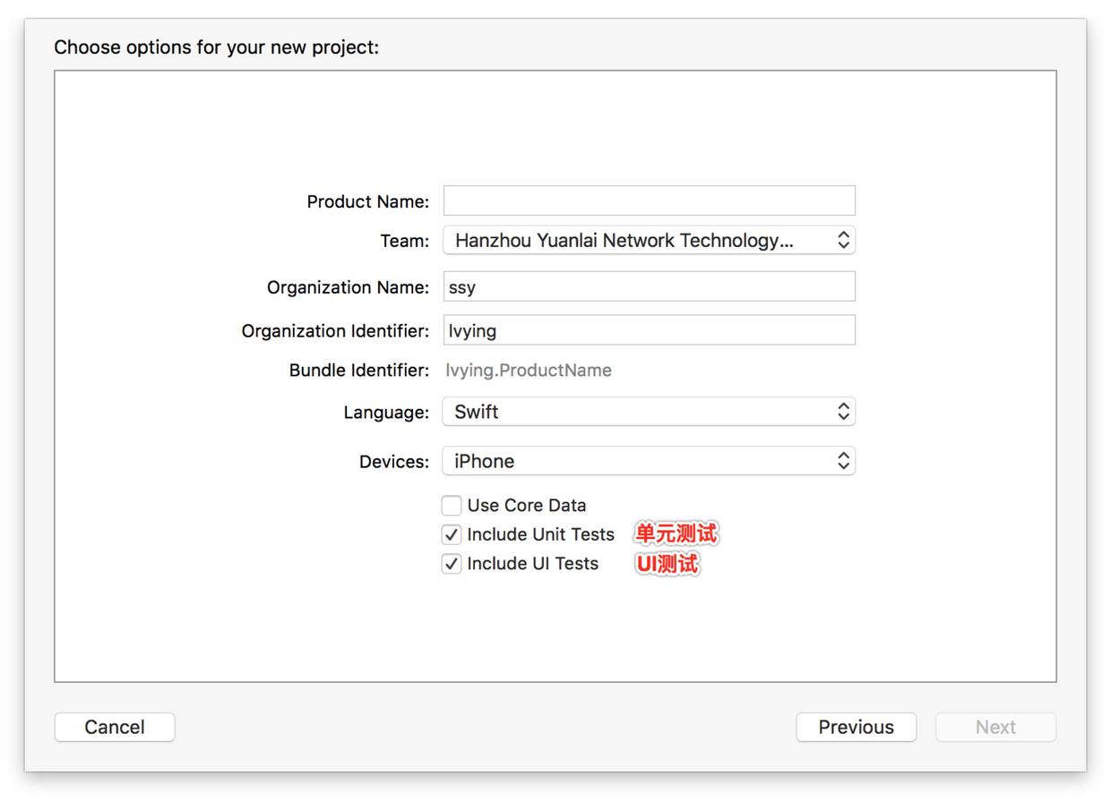Focus the Organization Identifier field

point(649,330)
